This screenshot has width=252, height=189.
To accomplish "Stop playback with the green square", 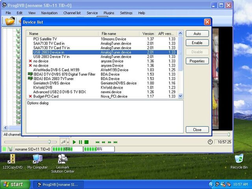I will click(87, 142).
